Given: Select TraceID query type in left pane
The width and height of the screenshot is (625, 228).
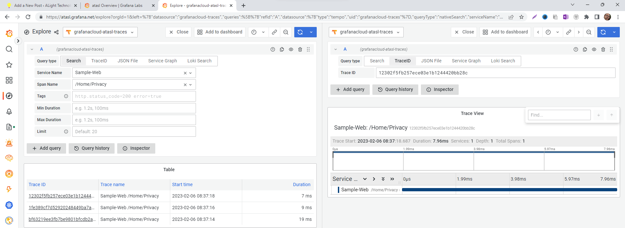Looking at the screenshot, I should coord(99,61).
